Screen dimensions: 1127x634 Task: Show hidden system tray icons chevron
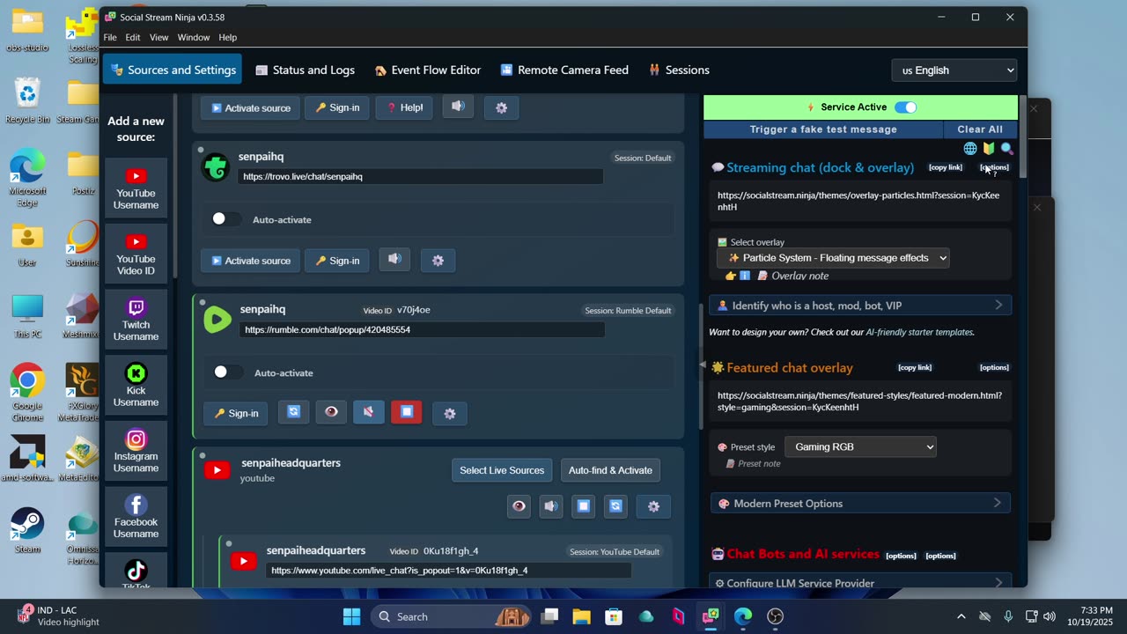pyautogui.click(x=961, y=616)
